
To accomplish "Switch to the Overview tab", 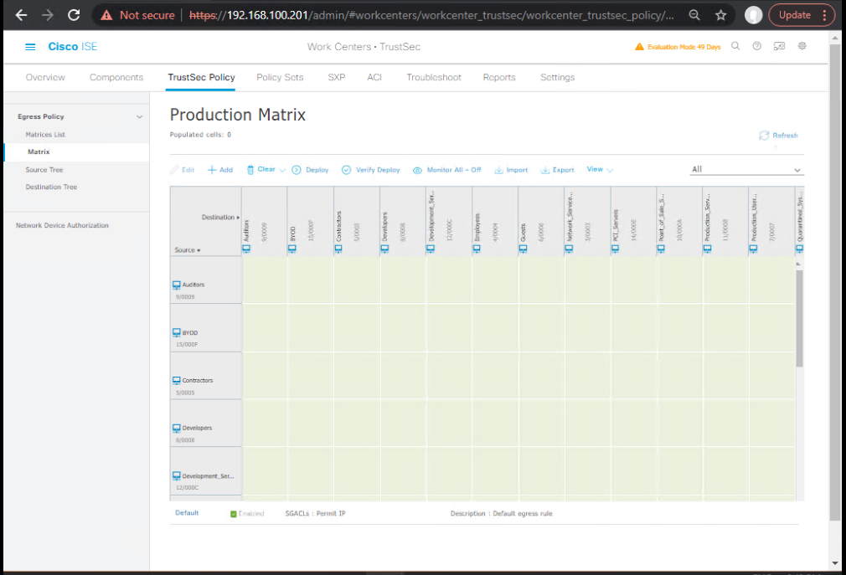I will click(x=45, y=77).
